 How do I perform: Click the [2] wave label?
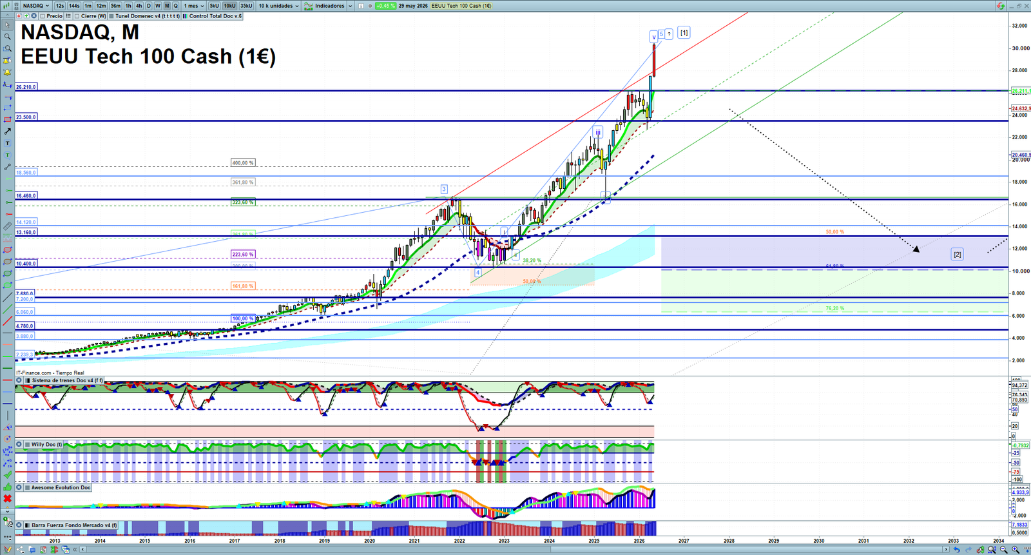click(958, 255)
